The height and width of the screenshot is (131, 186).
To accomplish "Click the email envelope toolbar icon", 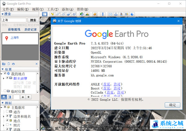I will [110, 14].
